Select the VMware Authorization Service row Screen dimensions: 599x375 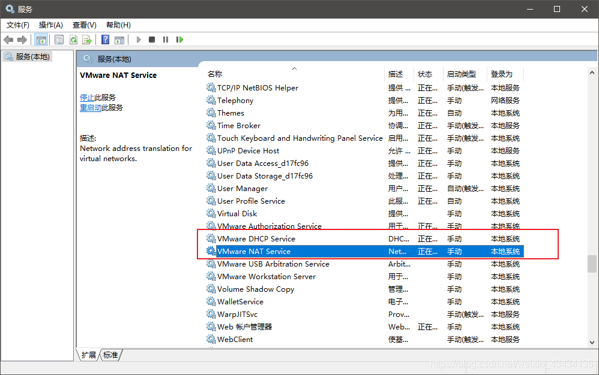click(x=365, y=226)
